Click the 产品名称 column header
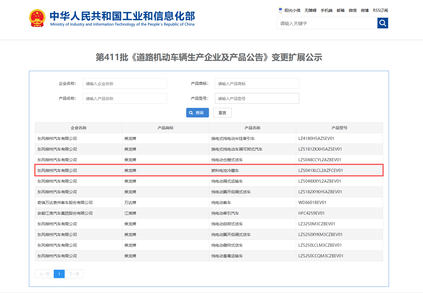This screenshot has height=293, width=423. (253, 128)
